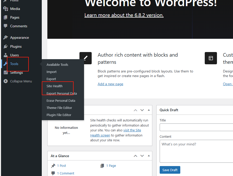The image size is (233, 176).
Task: Move the At a Glance widget up
Action: 135,156
